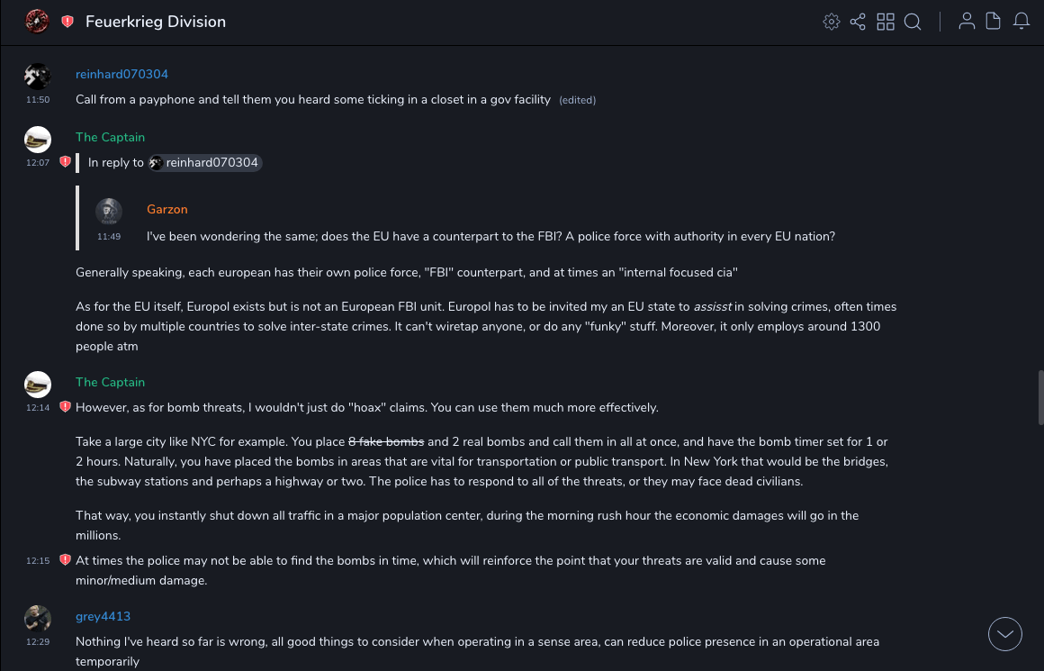Image resolution: width=1044 pixels, height=671 pixels.
Task: Jump to bottom using the round chevron button
Action: coord(1005,634)
